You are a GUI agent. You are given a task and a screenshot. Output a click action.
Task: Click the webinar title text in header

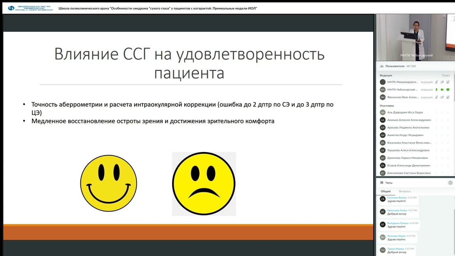(158, 8)
